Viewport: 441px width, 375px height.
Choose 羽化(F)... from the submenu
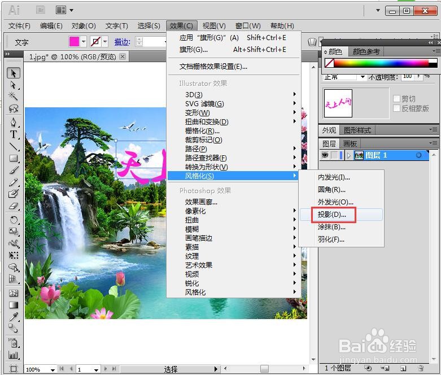pos(341,239)
